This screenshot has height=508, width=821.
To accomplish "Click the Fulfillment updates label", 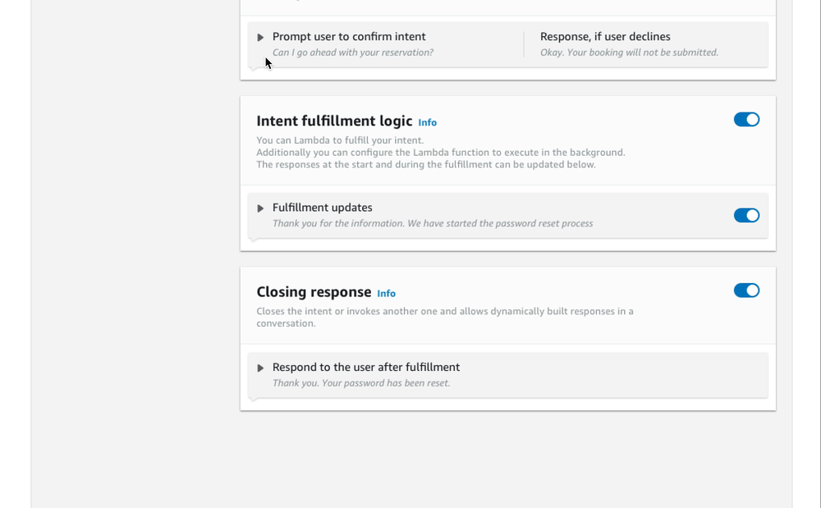I will coord(322,208).
